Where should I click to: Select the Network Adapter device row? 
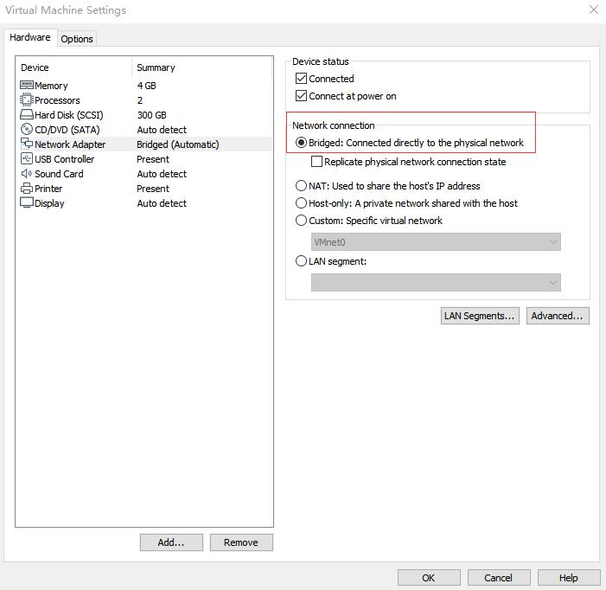coord(144,144)
